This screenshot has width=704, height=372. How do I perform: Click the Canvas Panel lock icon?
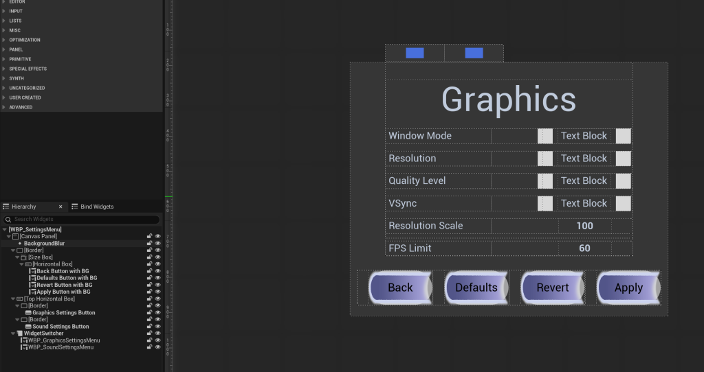tap(149, 236)
